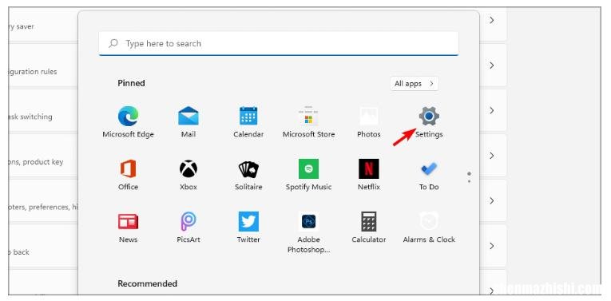Launch the Mail app
Screen dimensions: 611x301
[188, 122]
